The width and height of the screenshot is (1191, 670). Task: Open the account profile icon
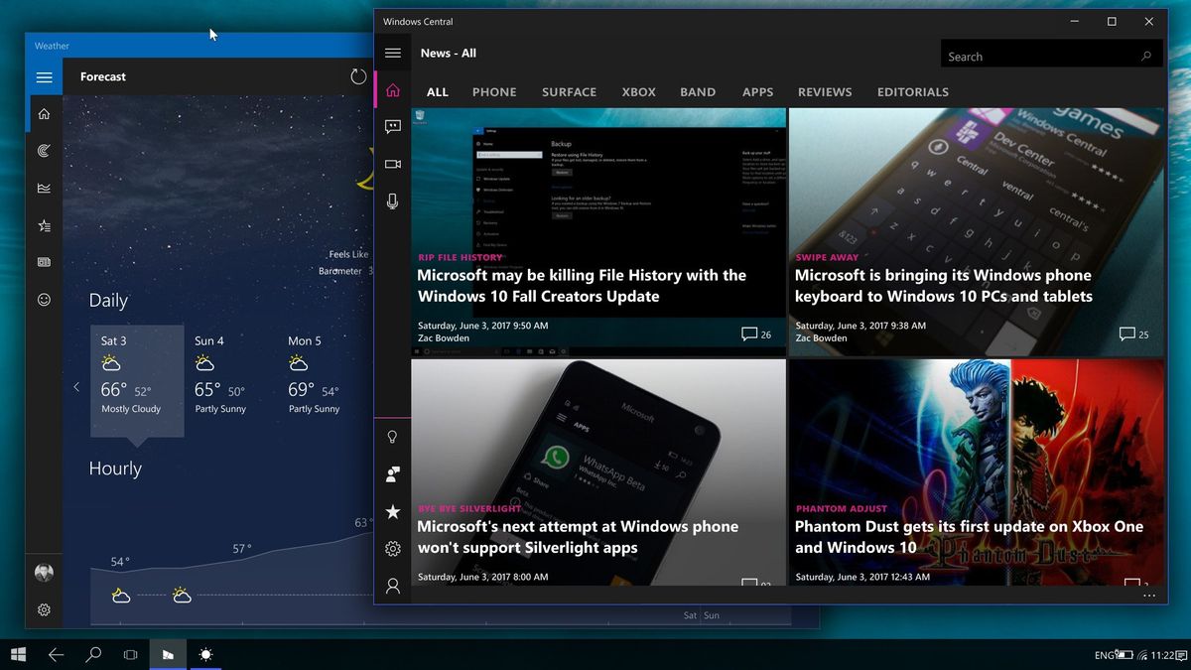[392, 586]
